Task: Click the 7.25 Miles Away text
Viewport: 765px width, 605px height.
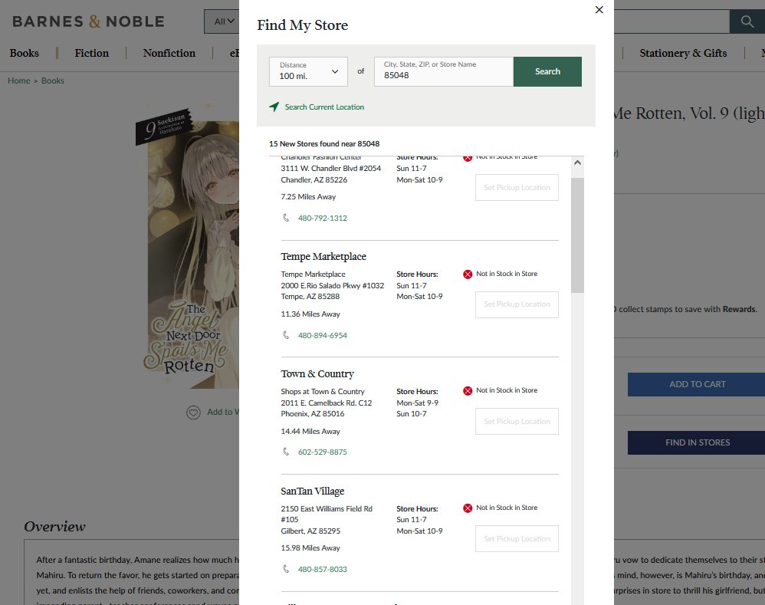Action: (308, 196)
